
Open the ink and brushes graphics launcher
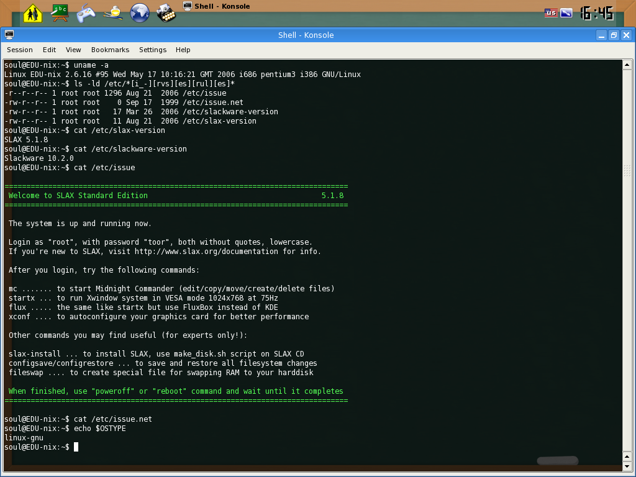pos(113,13)
